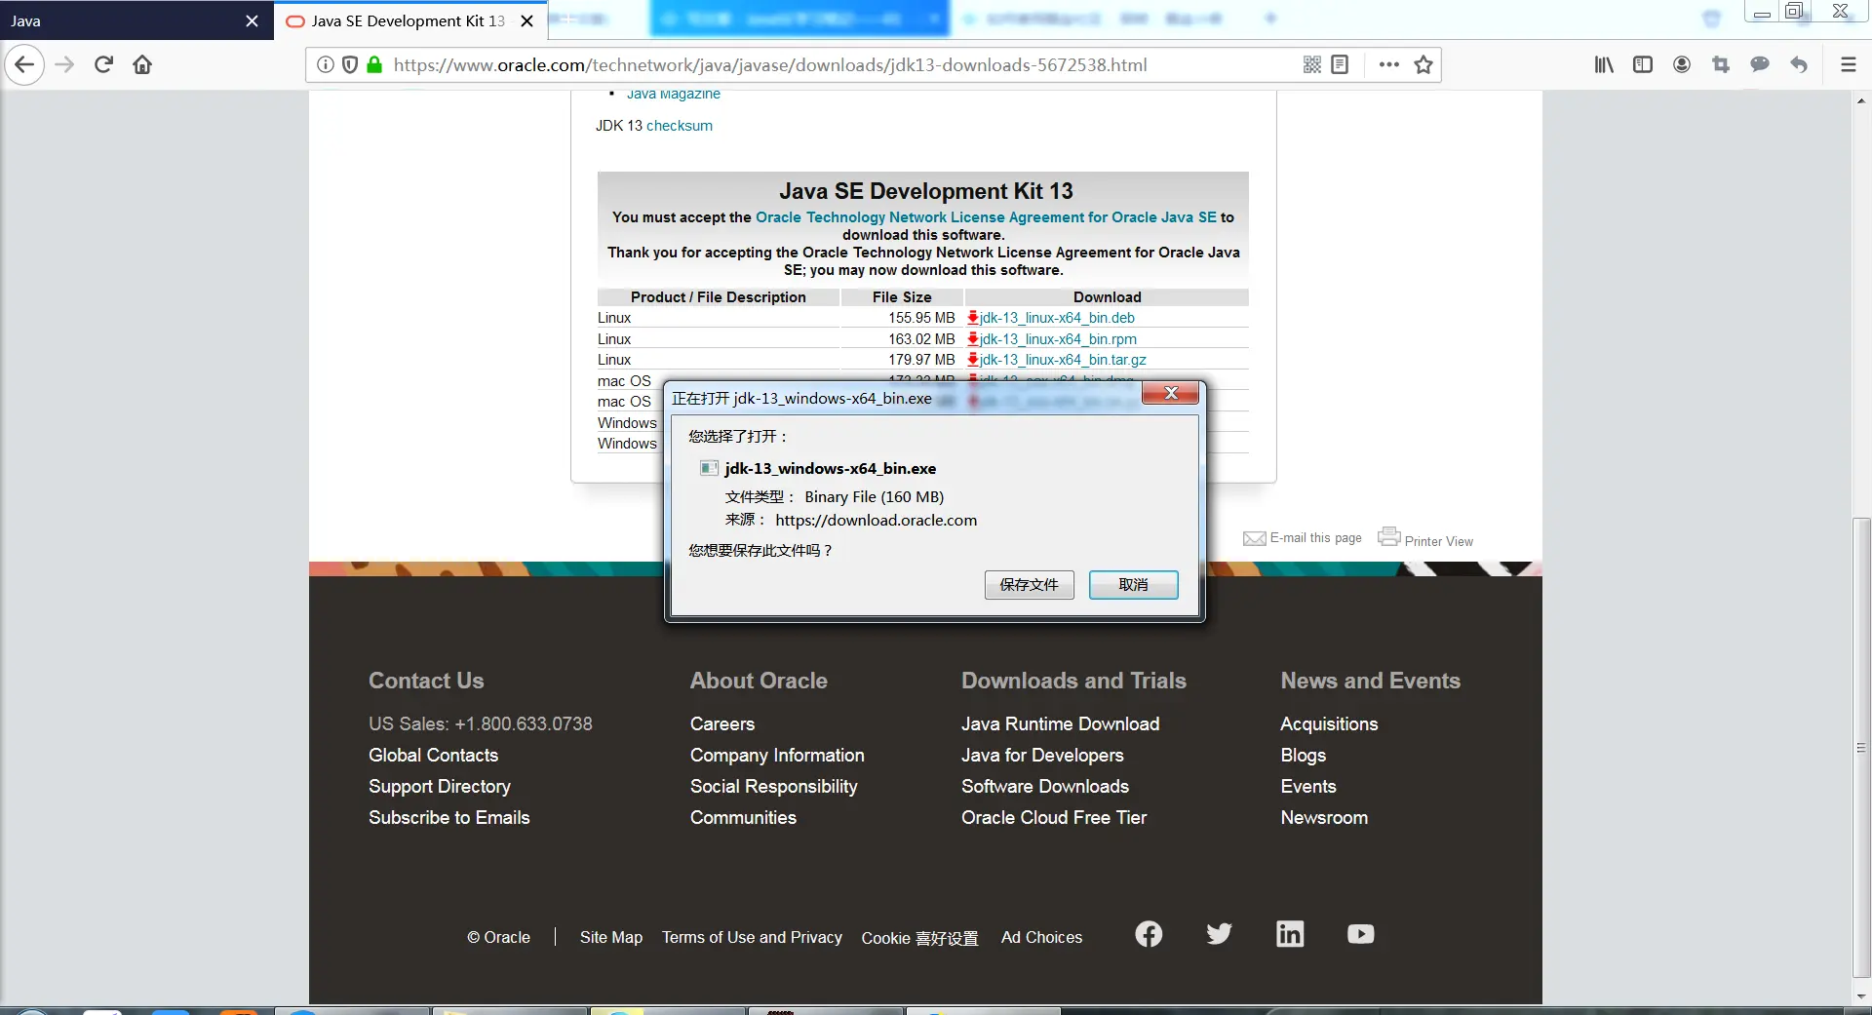Focus the address bar URL field
1872x1015 pixels.
pyautogui.click(x=770, y=65)
